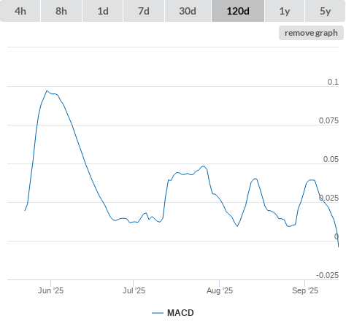Viewport: 346px width, 332px height.
Task: Click the 0.05 y-axis label
Action: [331, 159]
